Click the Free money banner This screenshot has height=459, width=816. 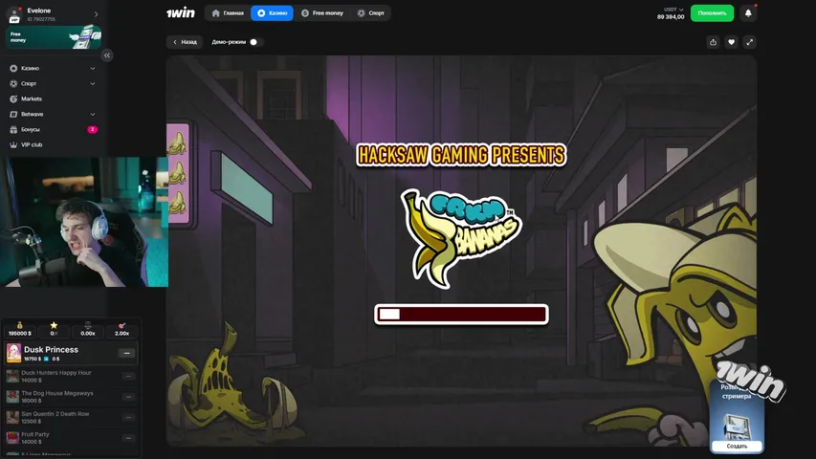(54, 37)
